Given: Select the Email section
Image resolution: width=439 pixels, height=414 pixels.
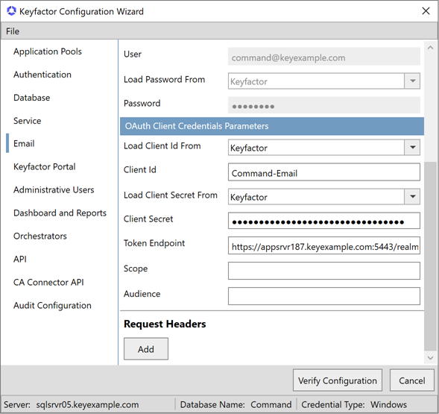Looking at the screenshot, I should (24, 143).
